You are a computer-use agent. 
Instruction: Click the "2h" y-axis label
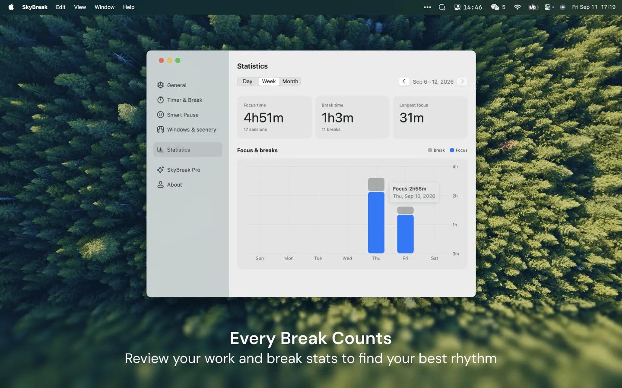pyautogui.click(x=455, y=196)
